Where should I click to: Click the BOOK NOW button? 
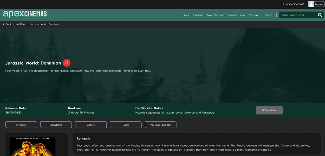[269, 110]
